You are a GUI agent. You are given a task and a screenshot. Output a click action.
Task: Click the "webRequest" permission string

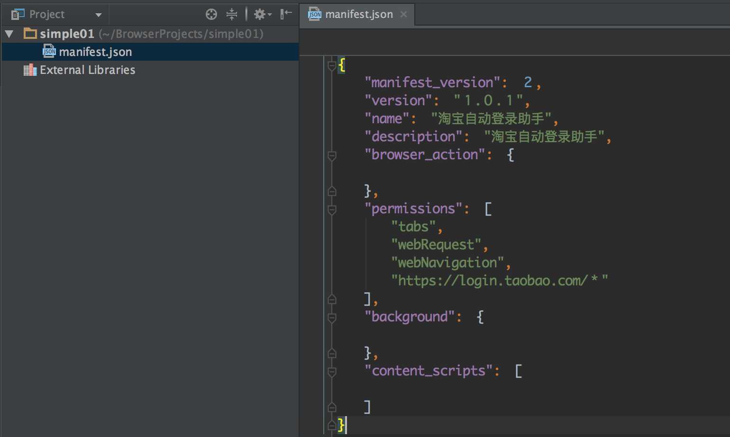[436, 245]
